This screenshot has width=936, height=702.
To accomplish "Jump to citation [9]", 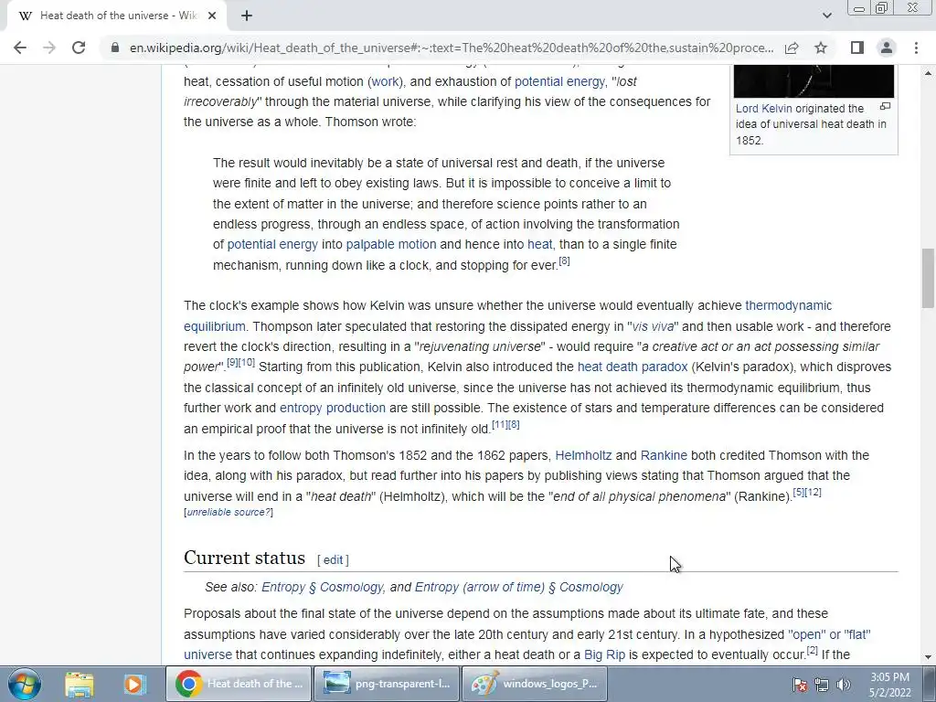I will click(x=233, y=362).
